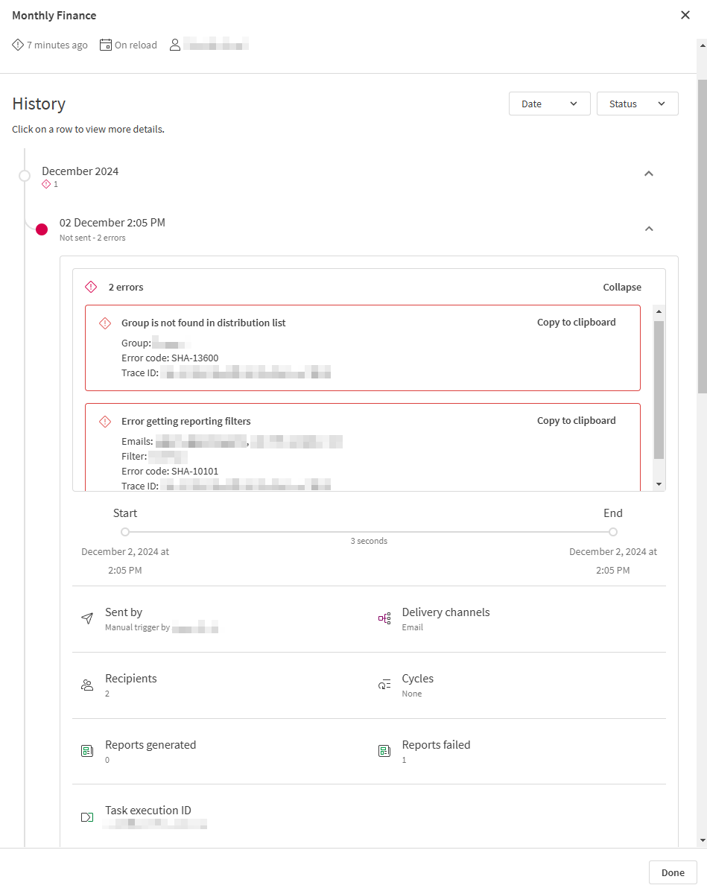Viewport: 707px width, 891px height.
Task: Click the Delivery channels icon
Action: pyautogui.click(x=384, y=618)
